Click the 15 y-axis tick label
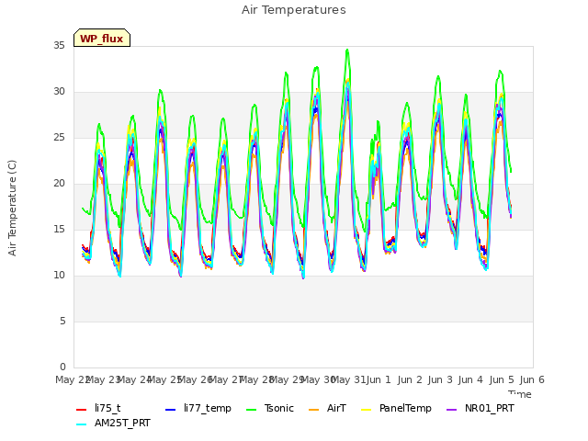 point(59,230)
